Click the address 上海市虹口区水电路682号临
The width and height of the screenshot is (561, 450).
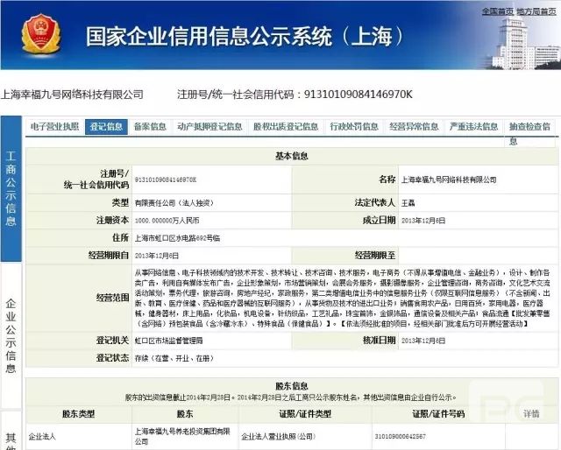[177, 238]
